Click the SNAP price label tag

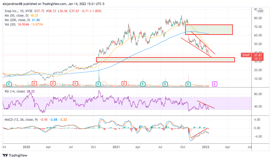coord(246,55)
